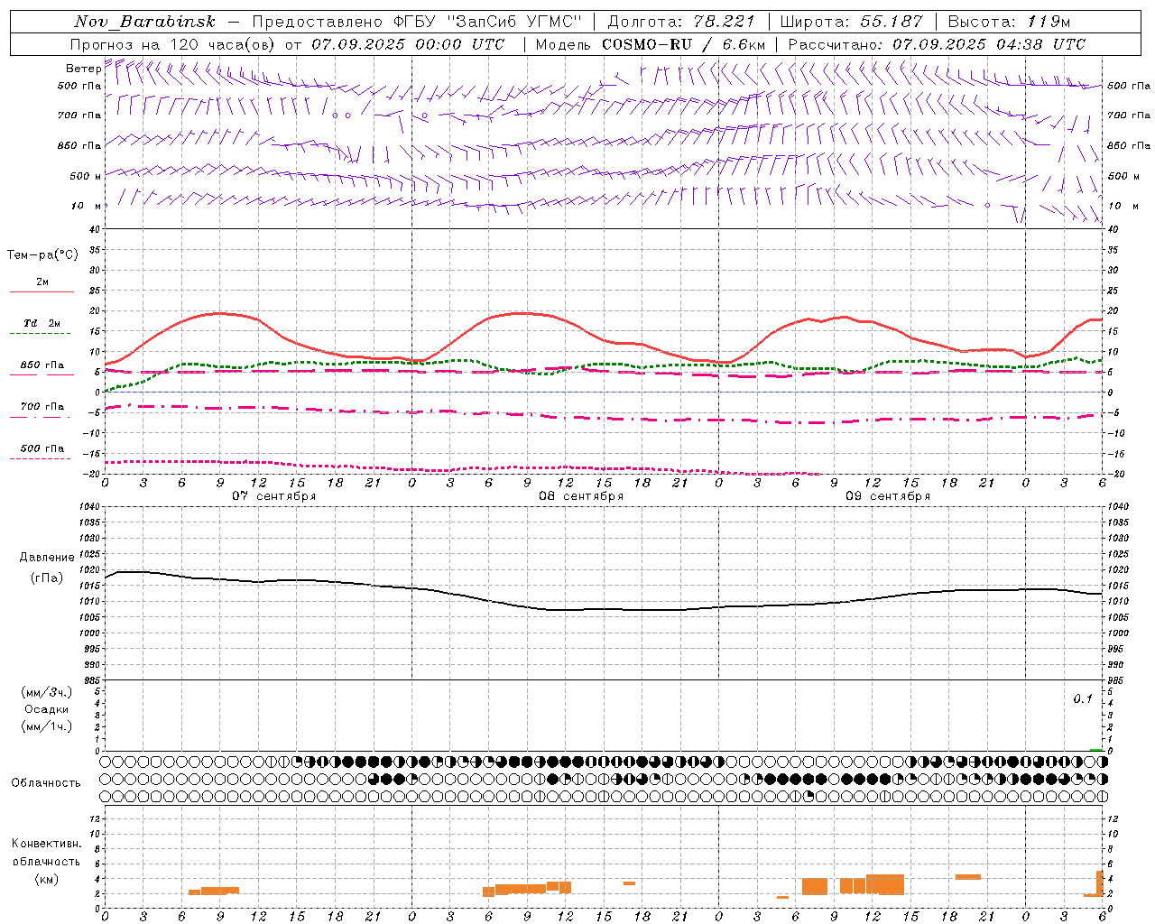The height and width of the screenshot is (924, 1155).
Task: Click the 850 гПа temperature legend entry
Action: pyautogui.click(x=42, y=365)
